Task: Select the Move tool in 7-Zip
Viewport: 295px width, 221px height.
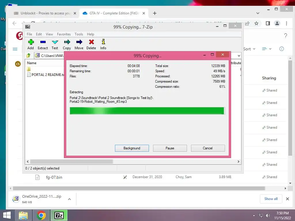Action: pyautogui.click(x=79, y=45)
